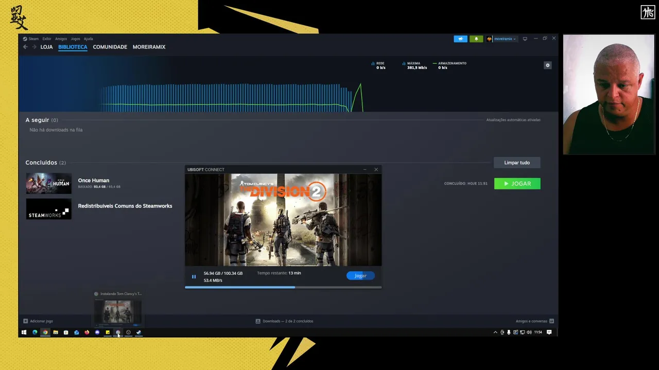
Task: Open Microsoft Store from the taskbar
Action: point(66,332)
